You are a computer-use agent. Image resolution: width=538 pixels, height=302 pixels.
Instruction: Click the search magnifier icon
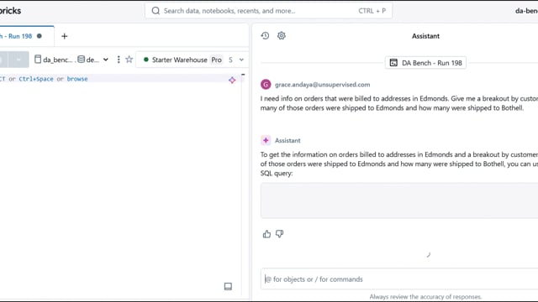tap(156, 11)
